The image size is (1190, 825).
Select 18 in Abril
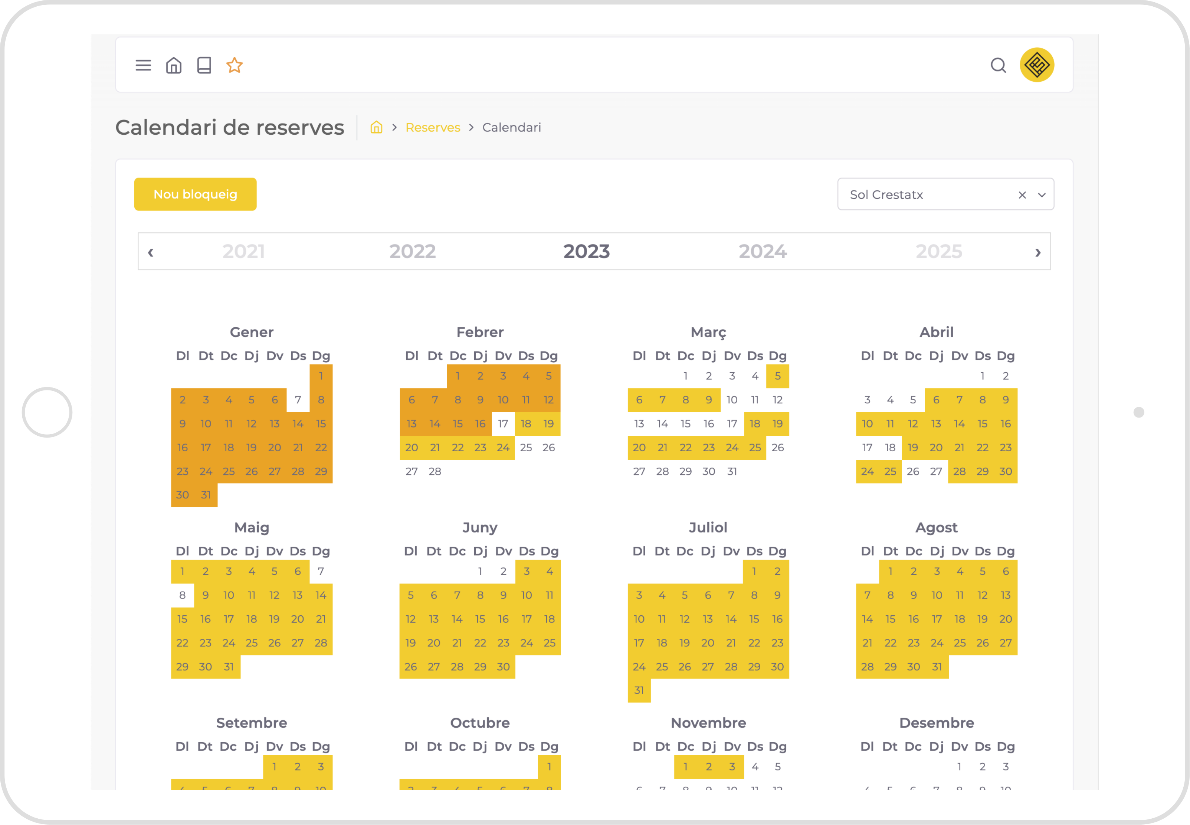click(x=890, y=448)
